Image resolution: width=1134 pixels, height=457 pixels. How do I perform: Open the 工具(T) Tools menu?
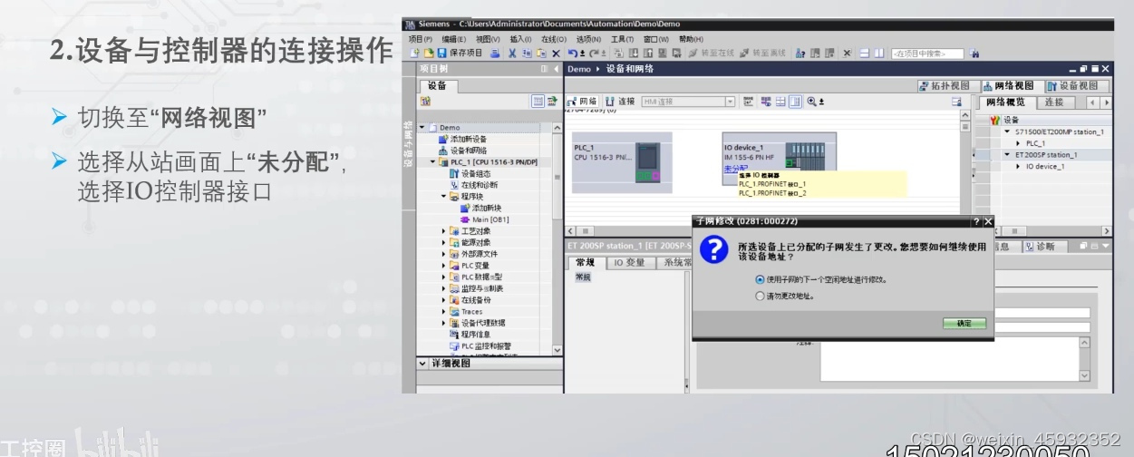623,39
